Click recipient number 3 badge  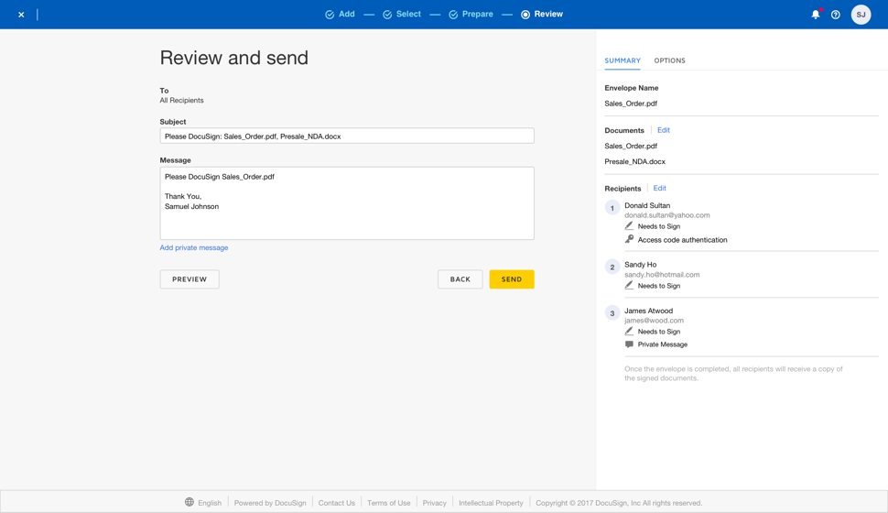point(612,313)
